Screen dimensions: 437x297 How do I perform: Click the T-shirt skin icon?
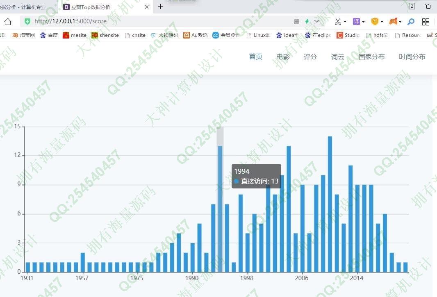coord(428,6)
